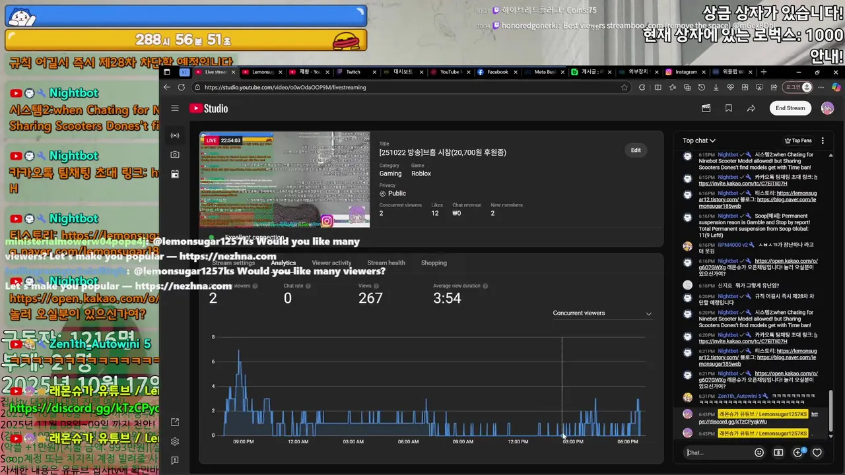Click the bookmark marker icon in Studio header

point(729,108)
